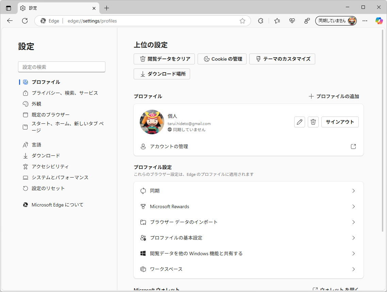387x292 pixels.
Task: Open アカウントの管理 via the external link icon
Action: point(353,146)
